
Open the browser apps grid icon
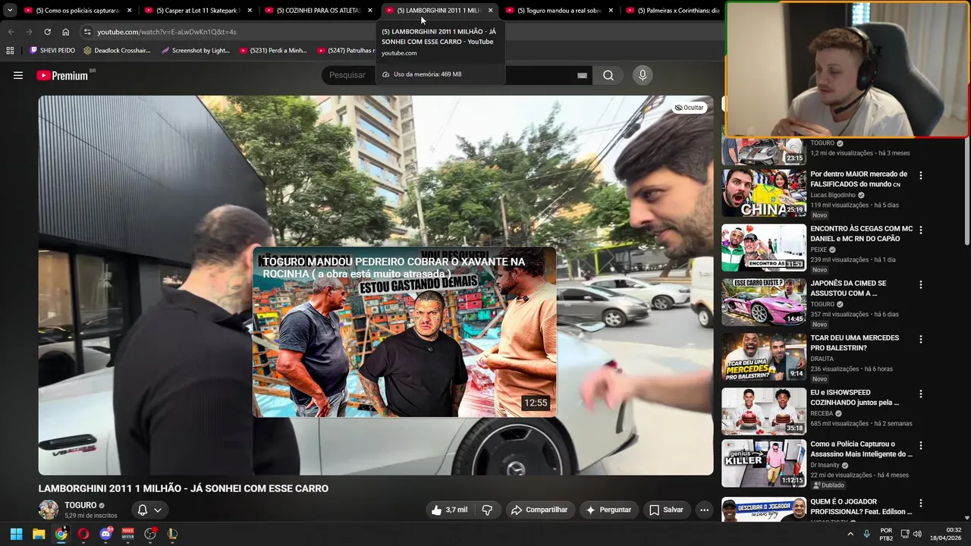(10, 50)
